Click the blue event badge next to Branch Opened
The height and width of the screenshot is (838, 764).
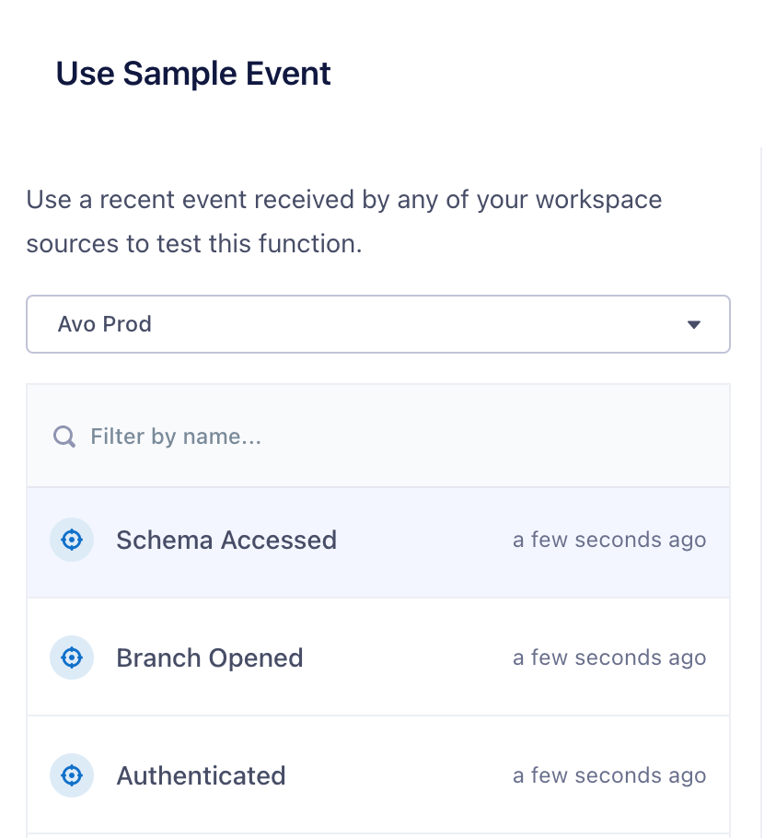[72, 658]
